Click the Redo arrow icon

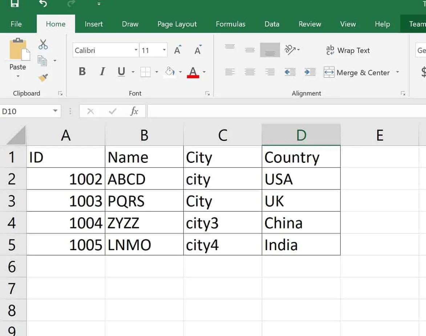pyautogui.click(x=71, y=3)
